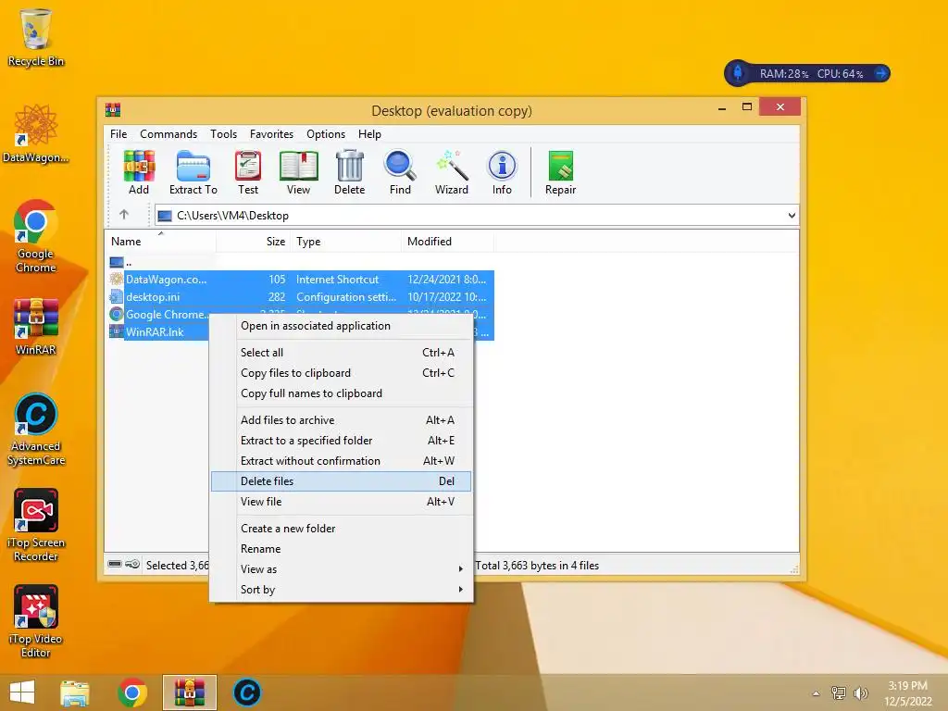Open the Recycle Bin desktop icon
Image resolution: width=948 pixels, height=711 pixels.
(x=36, y=37)
